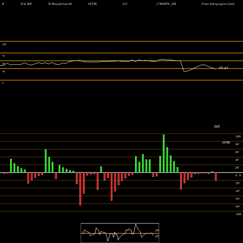The image size is (243, 243).
Task: Click the MR axis label -60
Action: point(237,199)
